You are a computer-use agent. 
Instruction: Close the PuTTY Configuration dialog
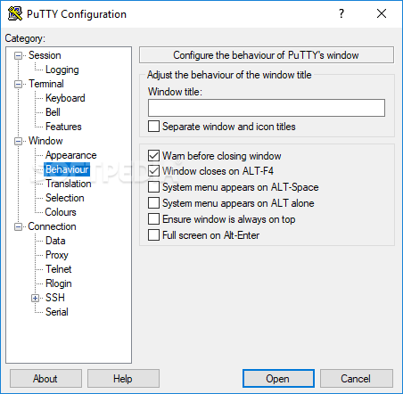point(382,13)
